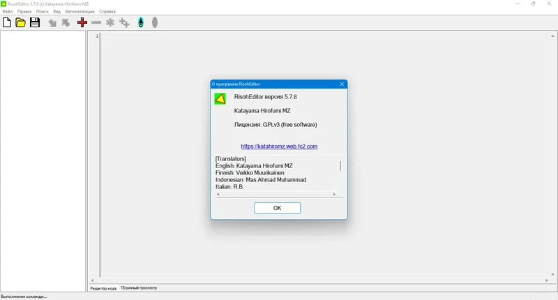The image size is (558, 300).
Task: Open the Правка menu
Action: (x=24, y=11)
